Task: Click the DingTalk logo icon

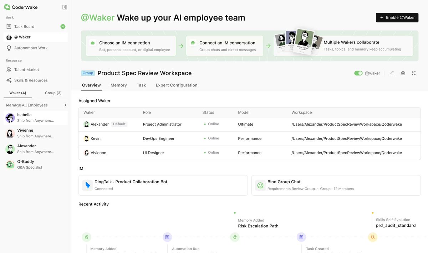Action: click(x=87, y=185)
